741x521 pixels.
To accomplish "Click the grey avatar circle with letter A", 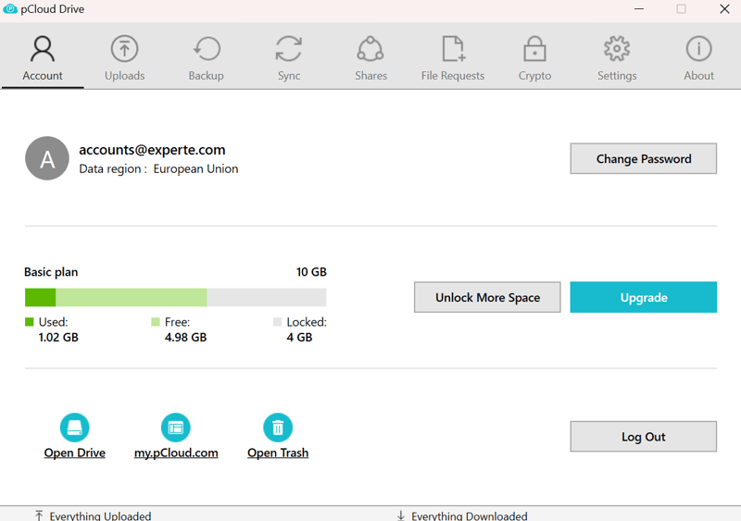I will coord(47,158).
